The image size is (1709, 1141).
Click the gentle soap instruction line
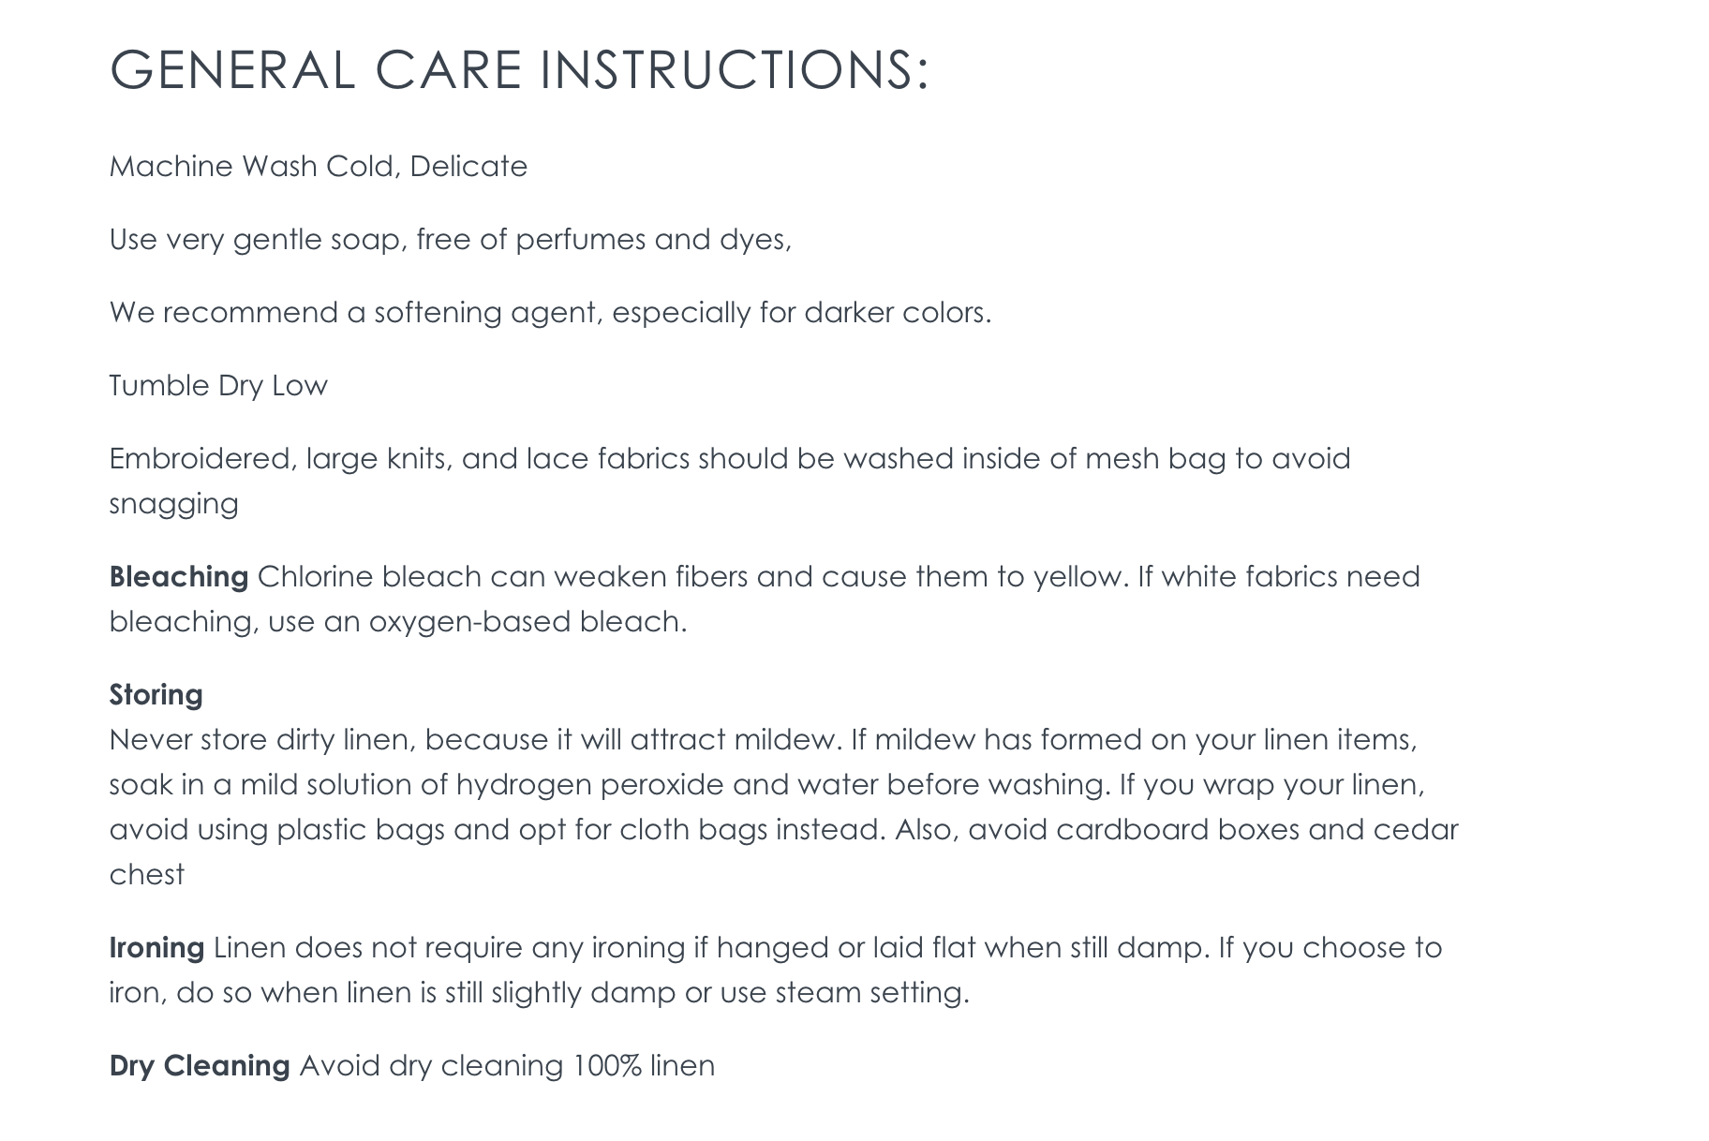[450, 240]
